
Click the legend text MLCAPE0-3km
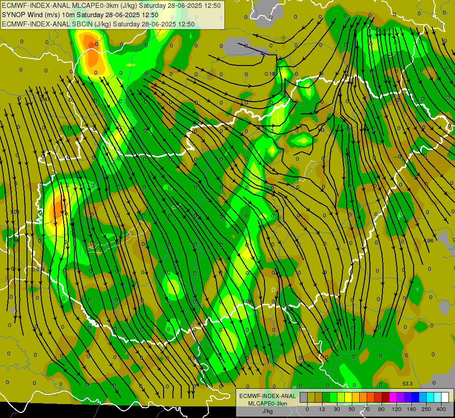click(x=267, y=404)
